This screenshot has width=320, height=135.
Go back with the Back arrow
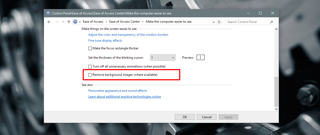pyautogui.click(x=49, y=22)
